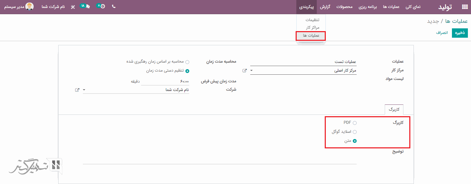This screenshot has width=471, height=184.
Task: Open external link beside company field
Action: (77, 90)
